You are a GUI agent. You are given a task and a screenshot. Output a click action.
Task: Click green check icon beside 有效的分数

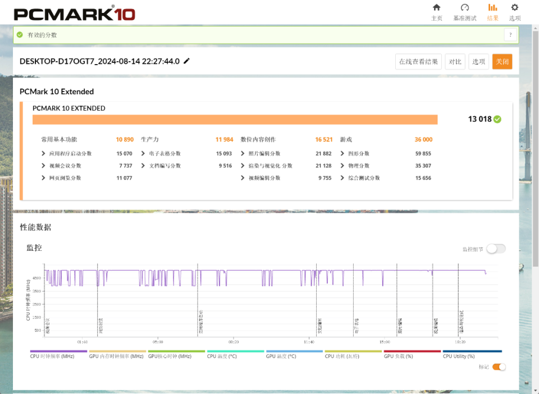20,35
